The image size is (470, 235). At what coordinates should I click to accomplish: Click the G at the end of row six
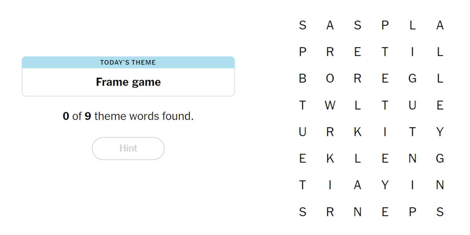tap(440, 158)
